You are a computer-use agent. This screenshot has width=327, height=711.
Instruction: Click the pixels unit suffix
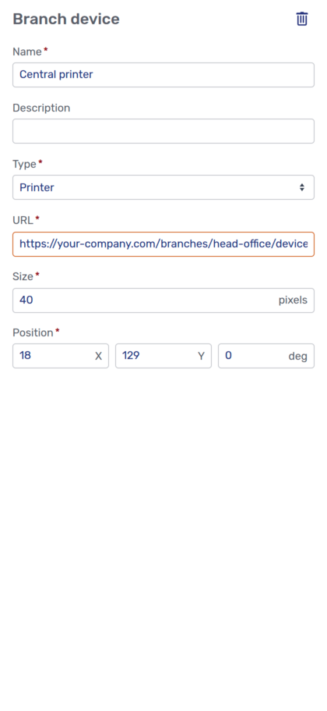point(293,300)
